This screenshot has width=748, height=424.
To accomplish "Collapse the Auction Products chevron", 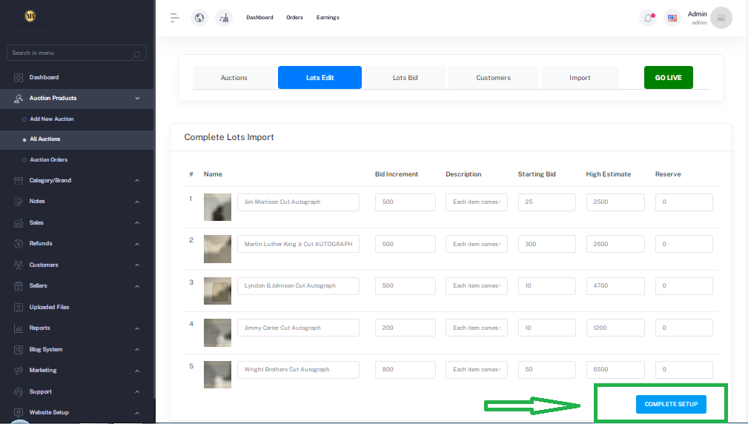I will click(137, 99).
